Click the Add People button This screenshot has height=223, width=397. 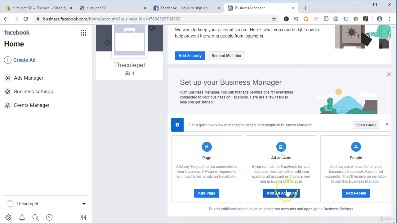356,193
